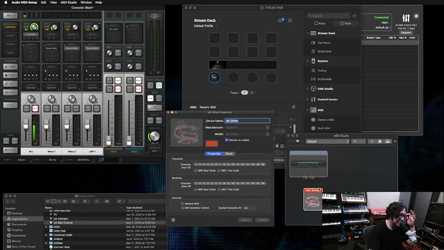The image size is (444, 250).
Task: Select the Multi Midi action
Action: 324,128
